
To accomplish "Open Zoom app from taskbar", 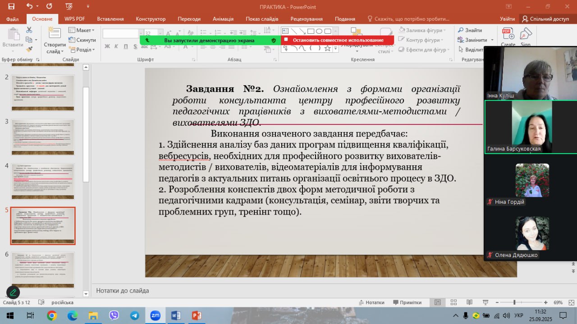I will tap(156, 315).
